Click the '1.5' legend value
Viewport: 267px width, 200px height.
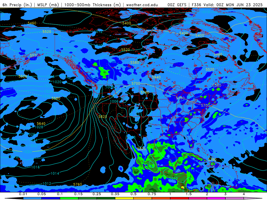[x=189, y=194]
